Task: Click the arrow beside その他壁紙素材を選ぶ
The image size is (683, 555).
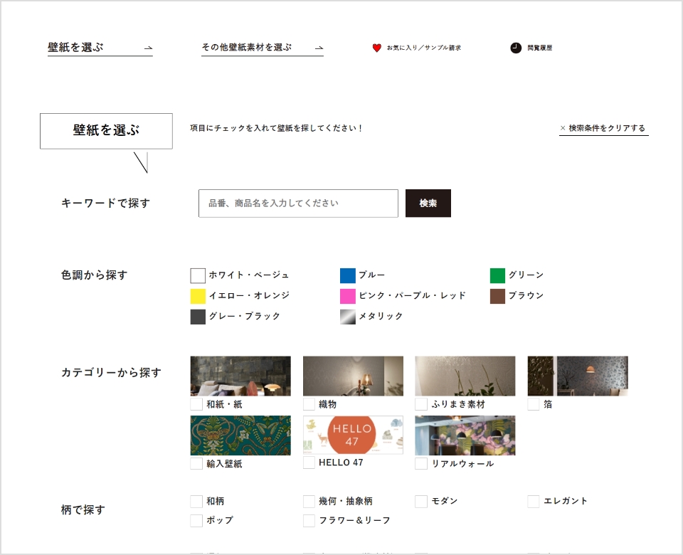Action: point(319,47)
